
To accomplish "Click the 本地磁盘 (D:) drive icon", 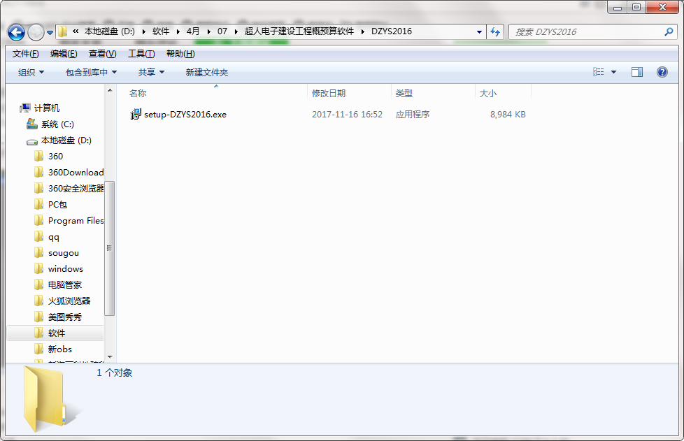I will tap(32, 141).
